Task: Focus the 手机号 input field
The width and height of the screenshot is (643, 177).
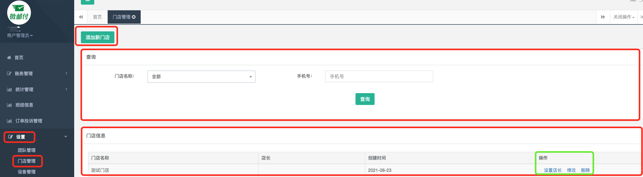Action: (x=379, y=76)
